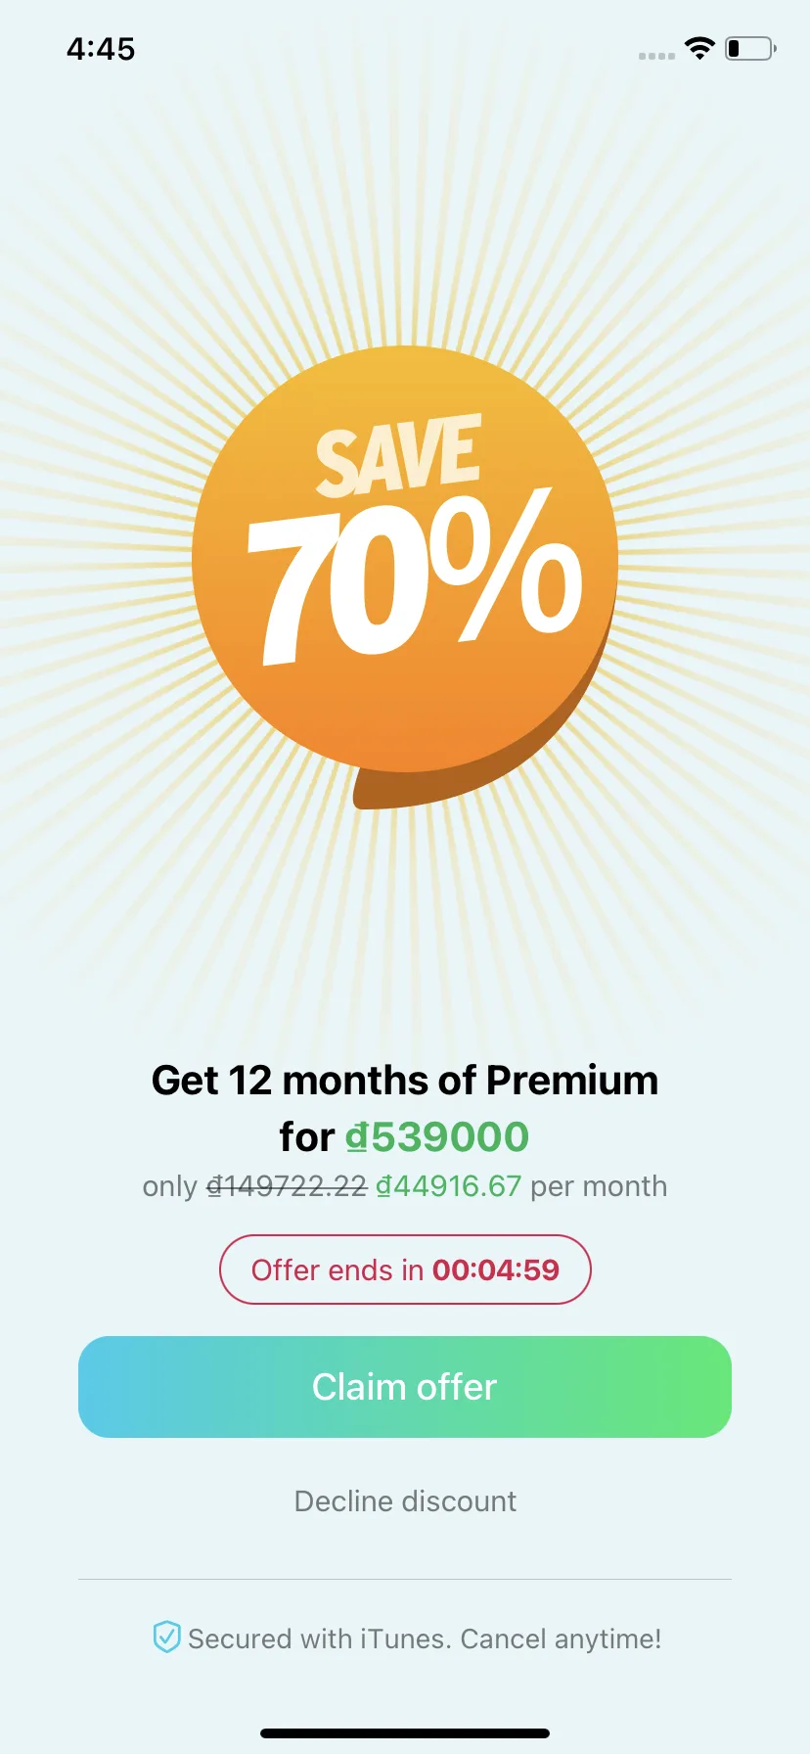Tap the home indicator bar at bottom
This screenshot has width=810, height=1754.
[x=405, y=1733]
